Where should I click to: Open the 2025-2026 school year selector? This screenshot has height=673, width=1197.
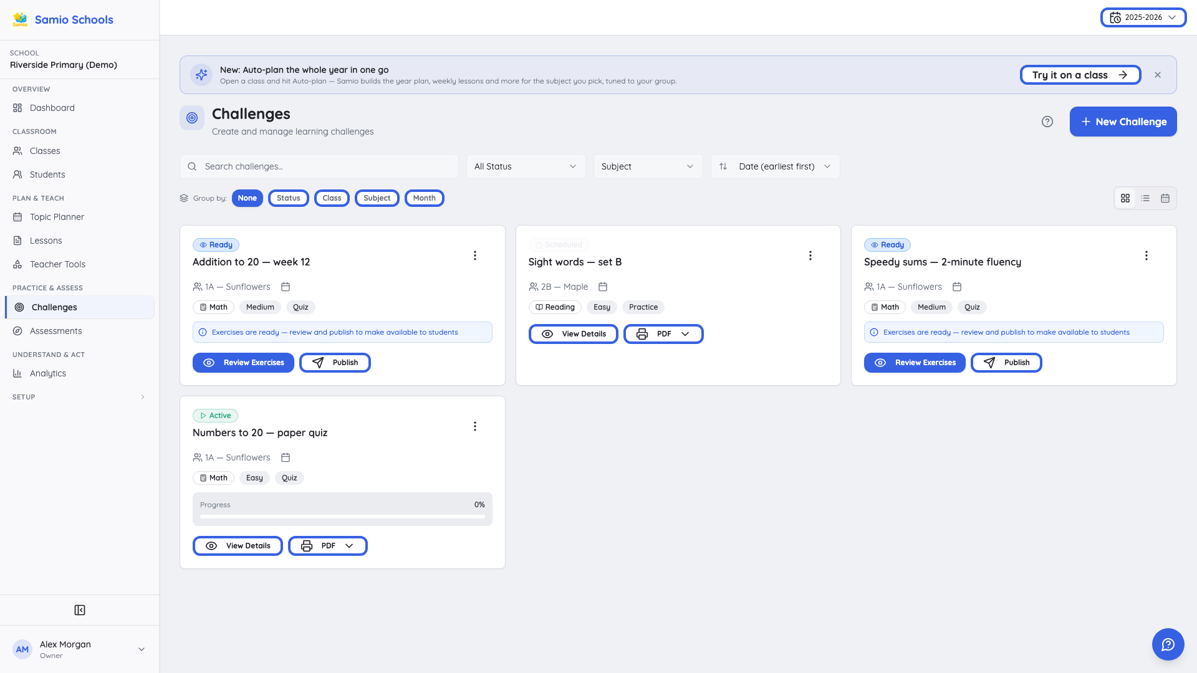1143,17
